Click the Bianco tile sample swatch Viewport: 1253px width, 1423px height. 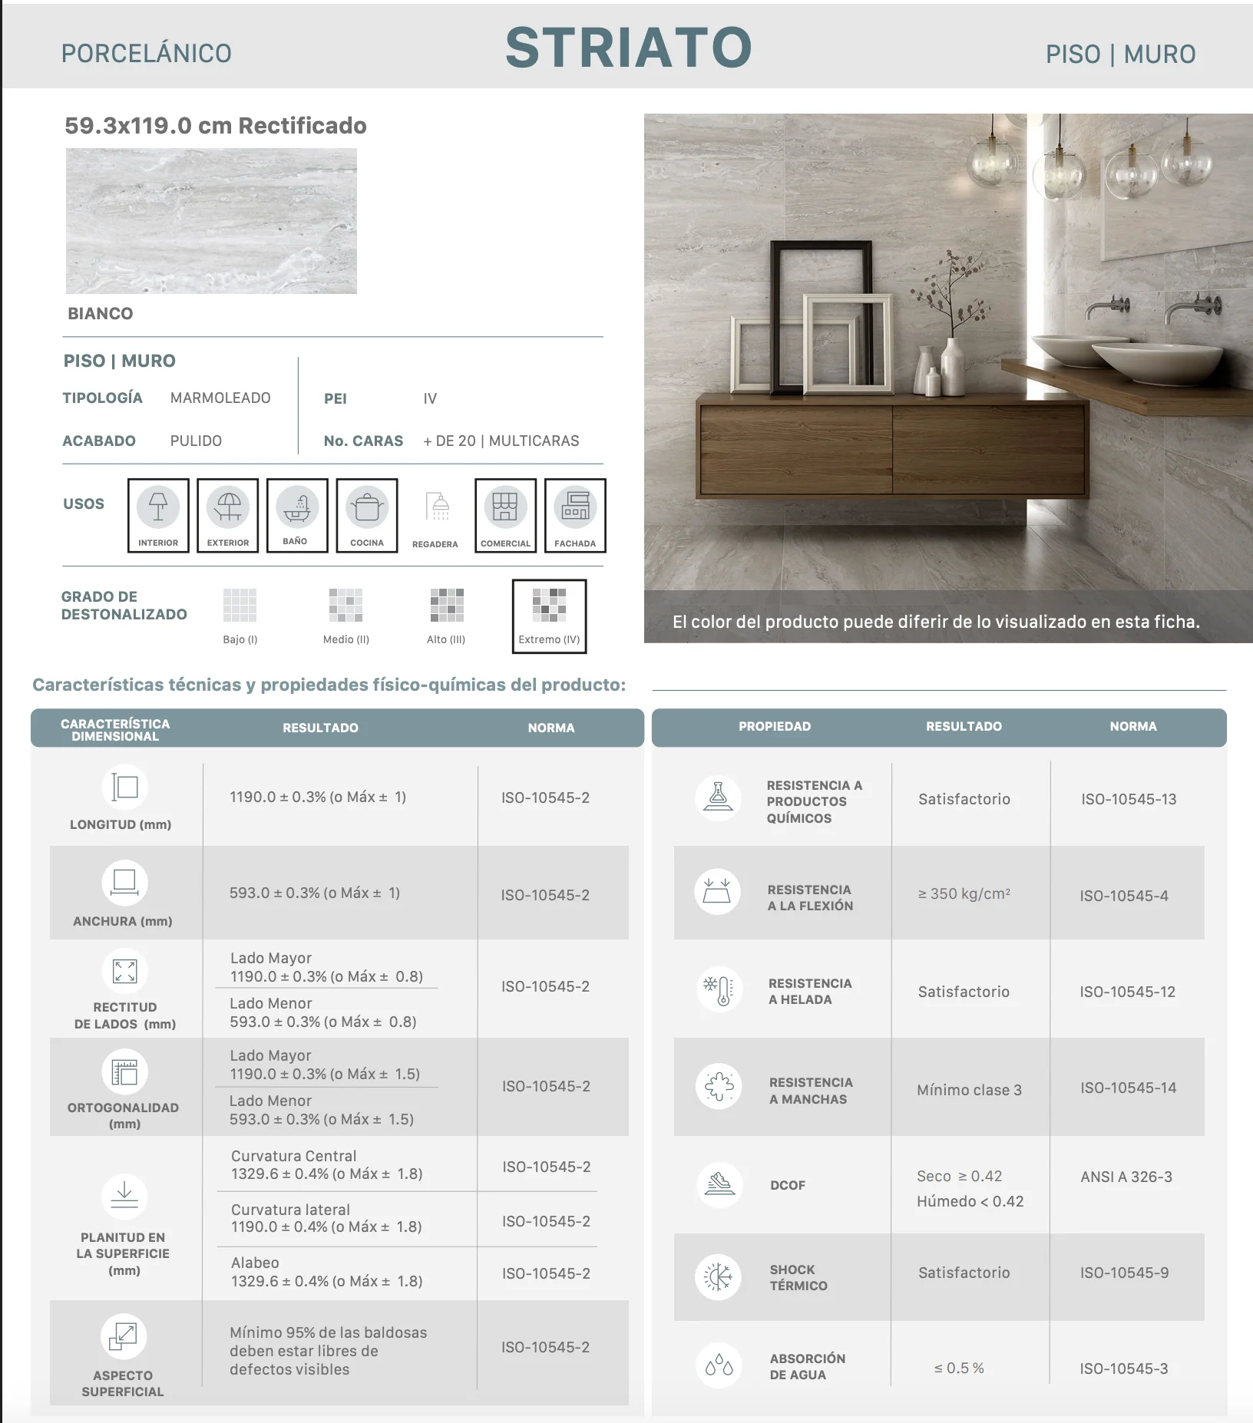click(x=211, y=221)
